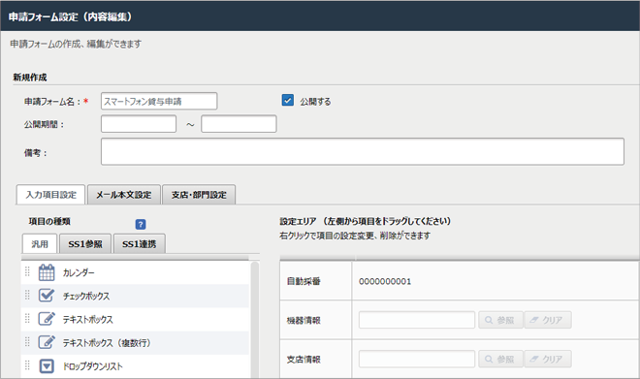Grab the drag handle beside テキストボックス
The height and width of the screenshot is (379, 640).
coord(27,318)
